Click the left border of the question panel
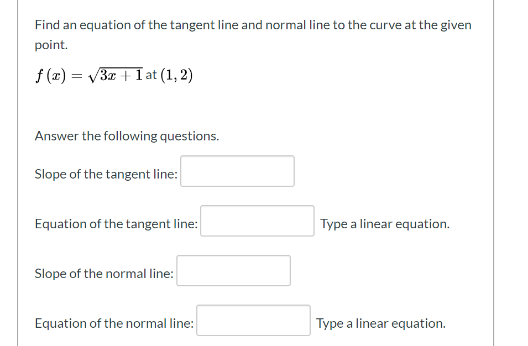Viewport: 528px width, 346px height. (18, 173)
